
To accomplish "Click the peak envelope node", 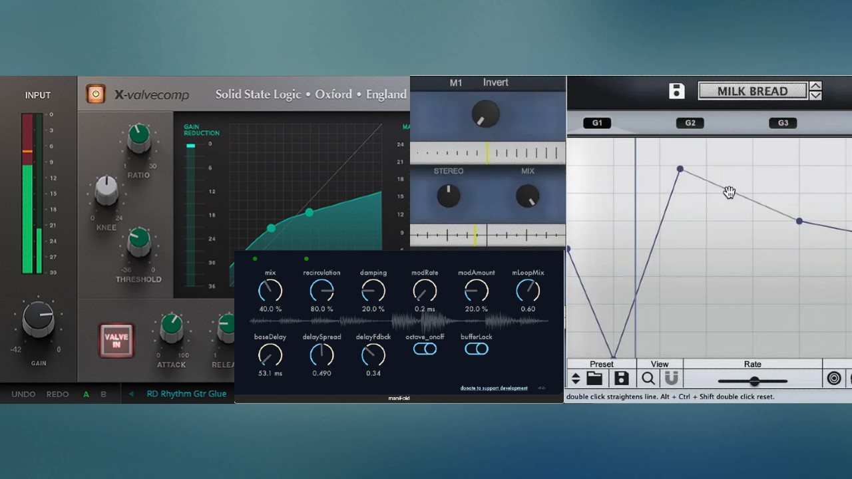I will tap(680, 170).
